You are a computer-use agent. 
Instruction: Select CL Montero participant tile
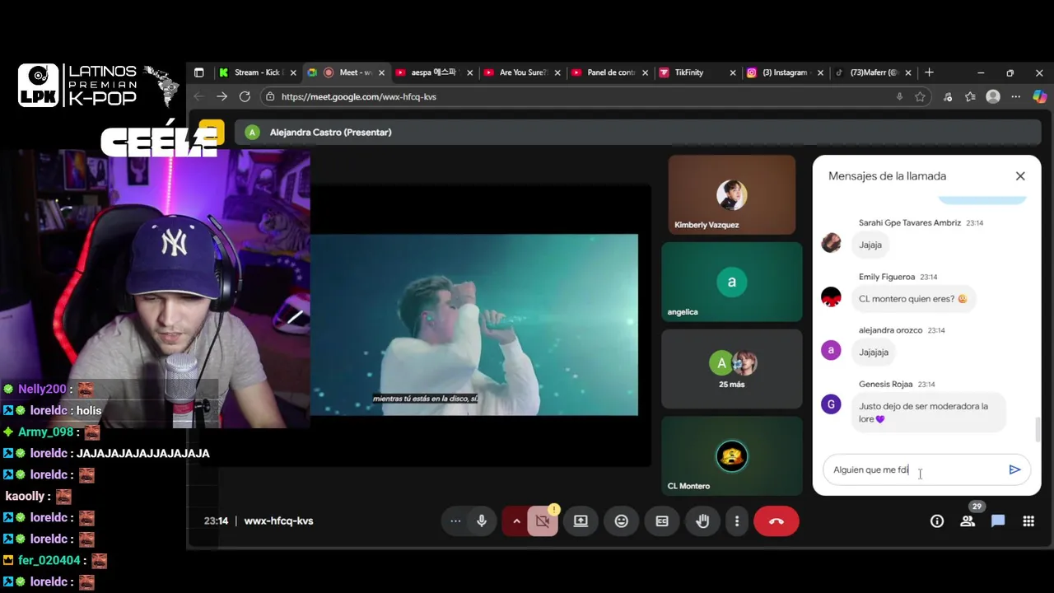[732, 456]
